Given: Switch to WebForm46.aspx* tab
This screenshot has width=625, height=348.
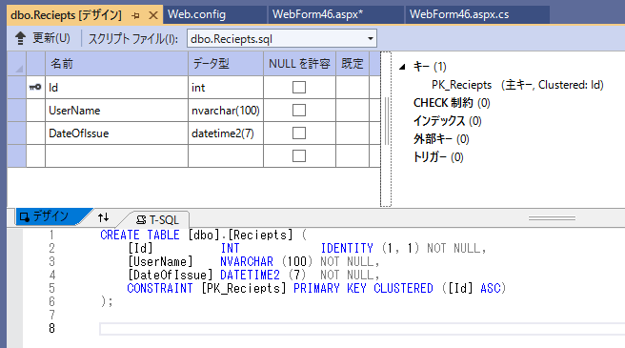Looking at the screenshot, I should coord(336,14).
